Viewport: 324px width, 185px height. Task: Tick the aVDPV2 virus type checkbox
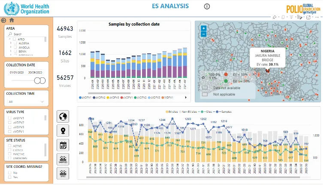(9, 123)
